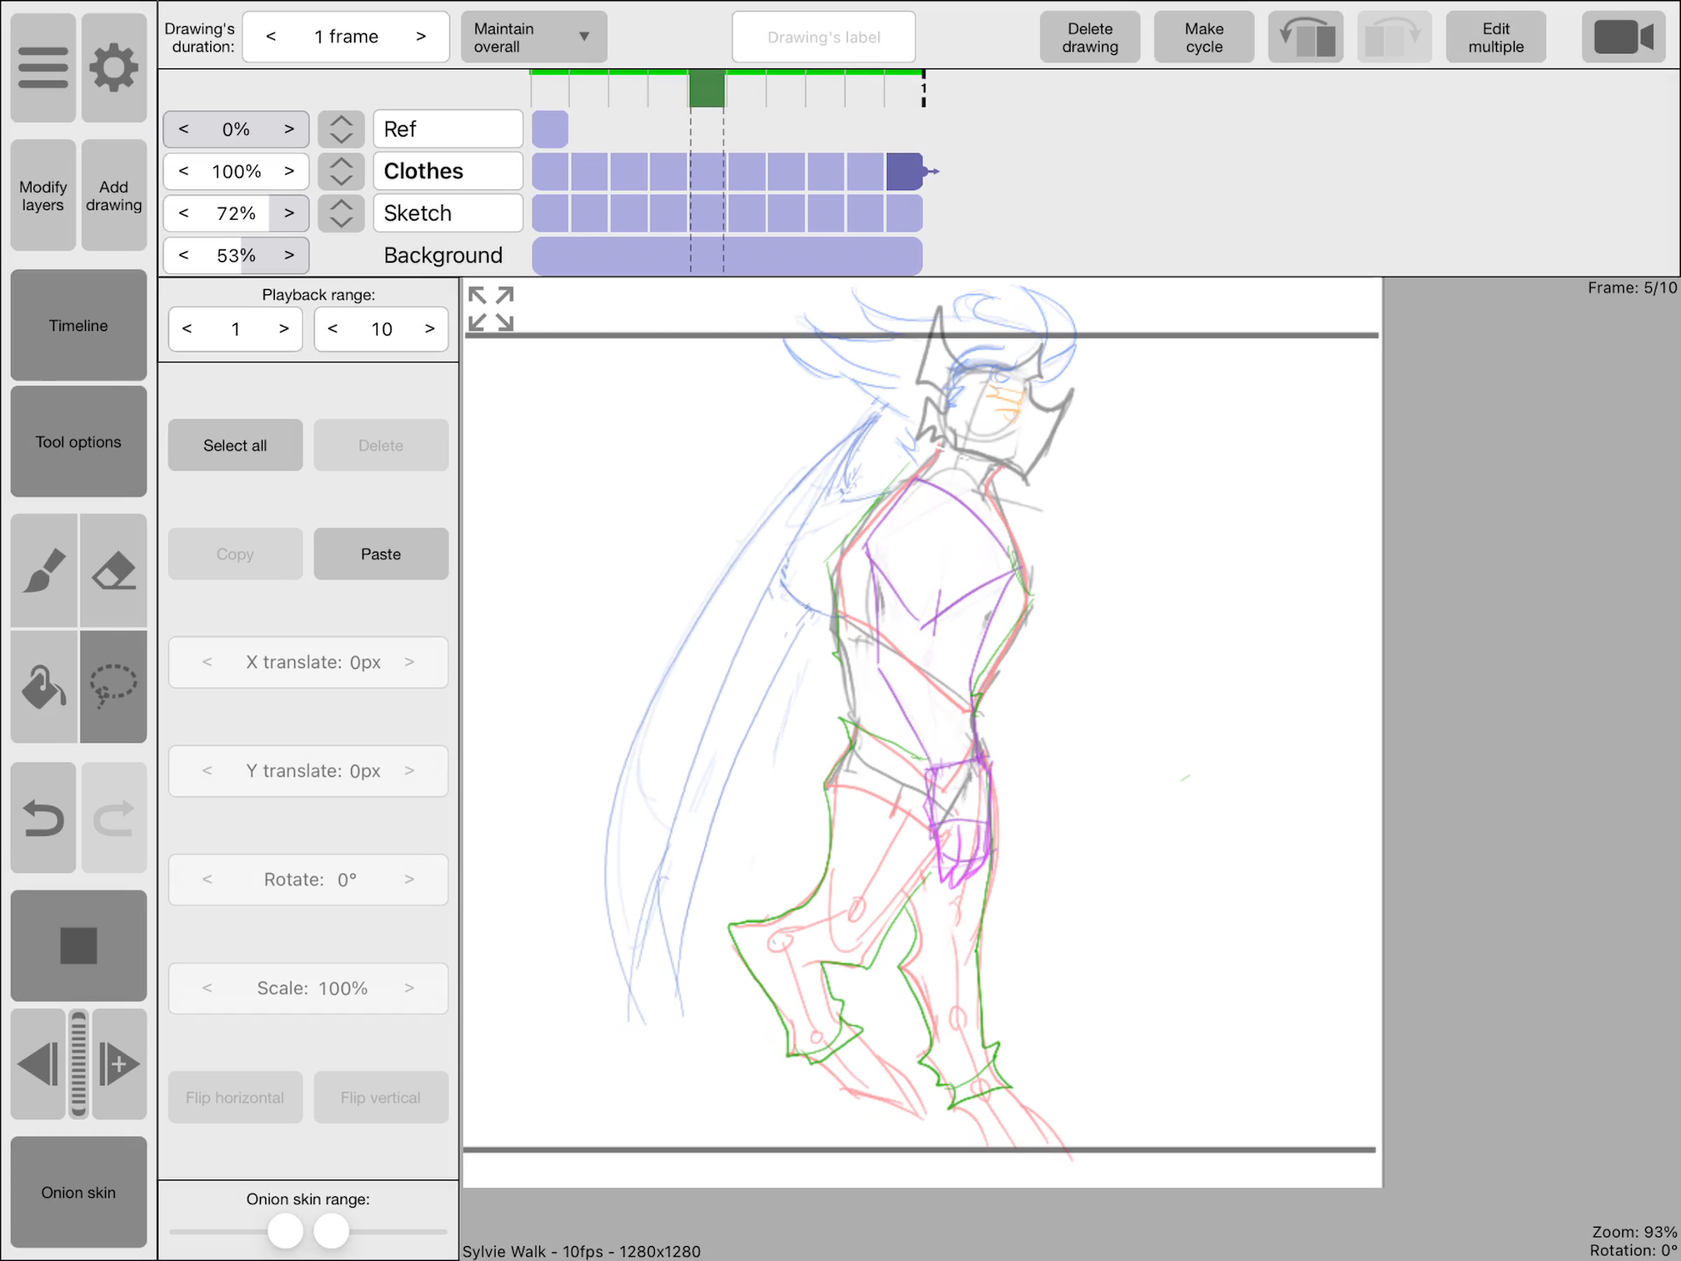Click left onion skin range slider handle
Viewport: 1681px width, 1261px height.
click(x=285, y=1230)
